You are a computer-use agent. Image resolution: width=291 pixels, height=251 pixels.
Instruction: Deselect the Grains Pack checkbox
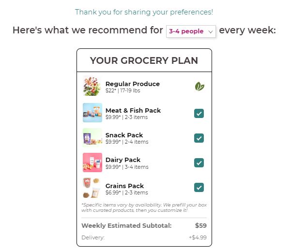(x=199, y=188)
